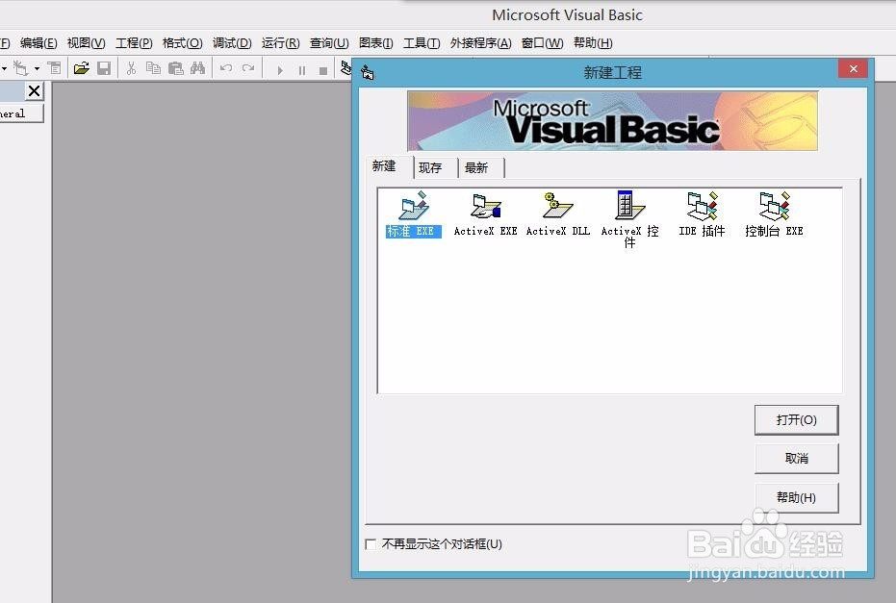Click the Project Explorer icon beside the dialog

[x=346, y=68]
